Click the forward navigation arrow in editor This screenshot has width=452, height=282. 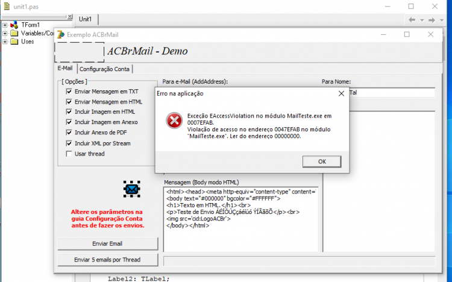tap(432, 20)
